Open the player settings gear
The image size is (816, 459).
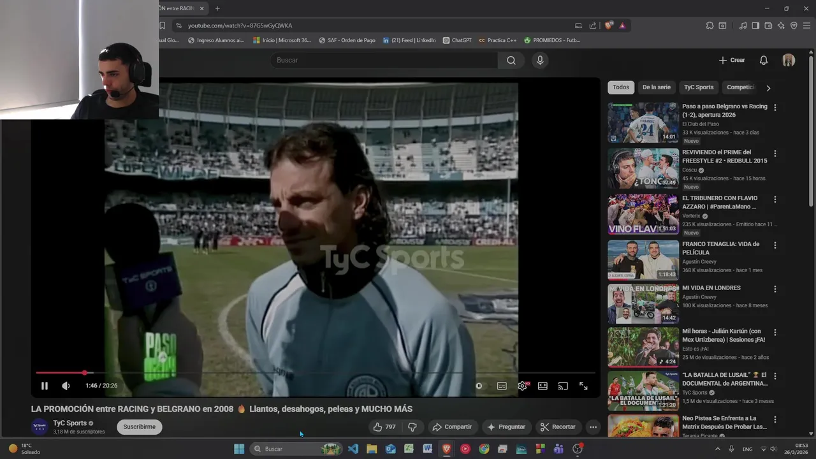point(522,386)
